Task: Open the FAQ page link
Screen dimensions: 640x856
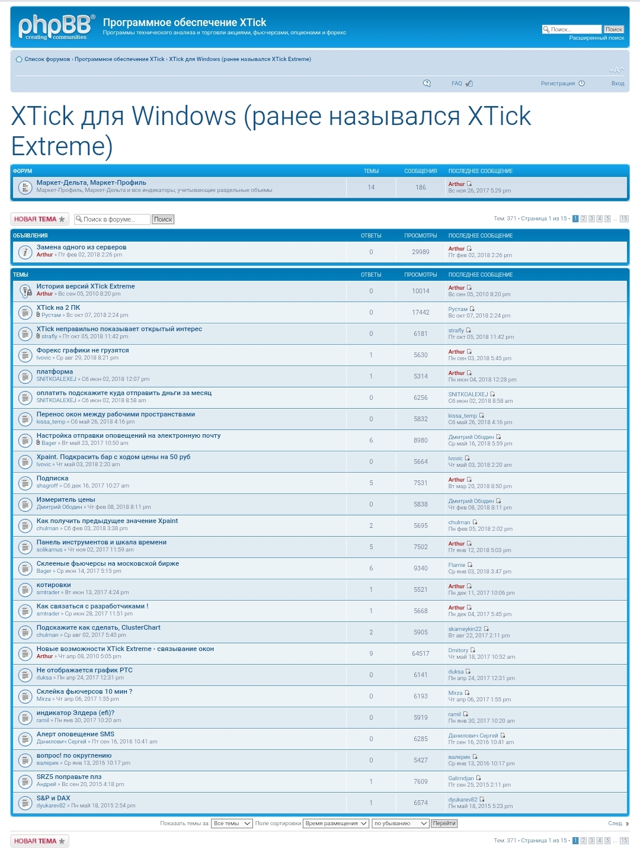Action: point(456,84)
